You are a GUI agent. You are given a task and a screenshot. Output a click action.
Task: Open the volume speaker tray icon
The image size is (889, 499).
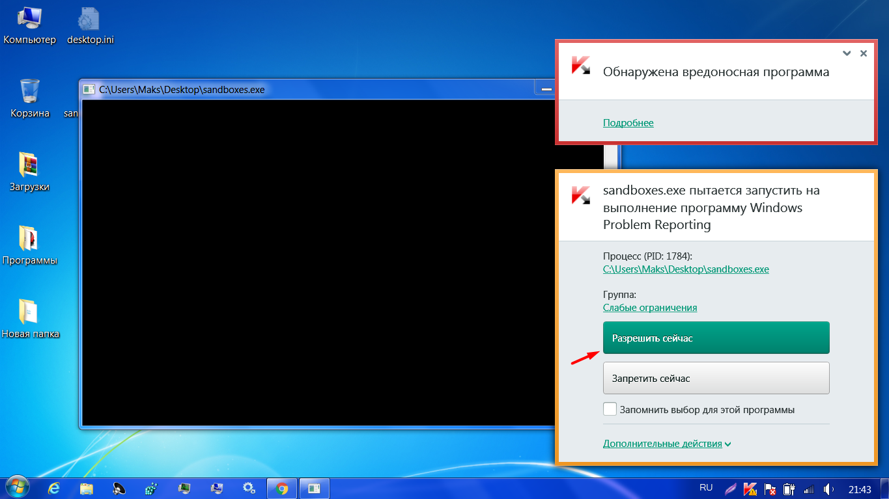[x=828, y=489]
